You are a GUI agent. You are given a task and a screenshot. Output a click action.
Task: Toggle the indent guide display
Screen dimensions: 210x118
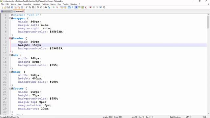(76, 7)
